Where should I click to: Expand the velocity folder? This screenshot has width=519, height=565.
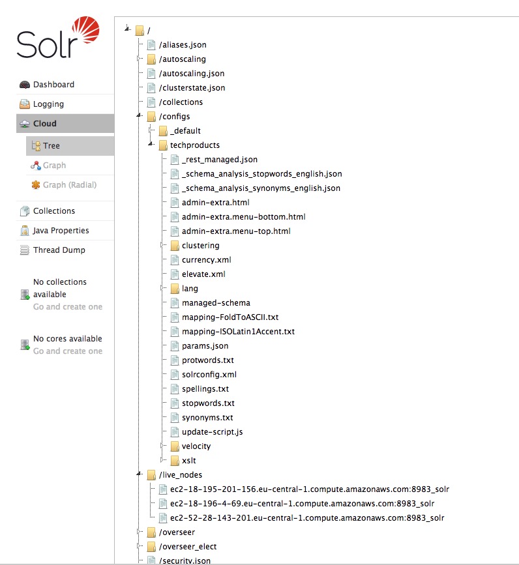tap(162, 445)
